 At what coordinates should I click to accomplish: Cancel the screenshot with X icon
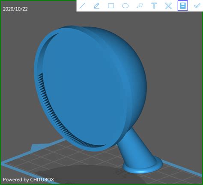tap(168, 6)
